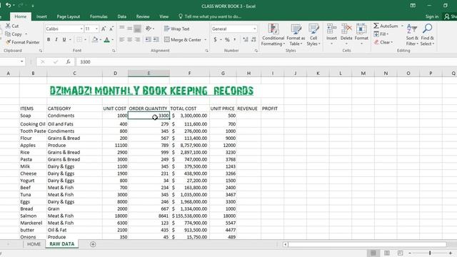Screen dimensions: 457x257
Task: Expand font color dropdown arrow
Action: [x=113, y=40]
